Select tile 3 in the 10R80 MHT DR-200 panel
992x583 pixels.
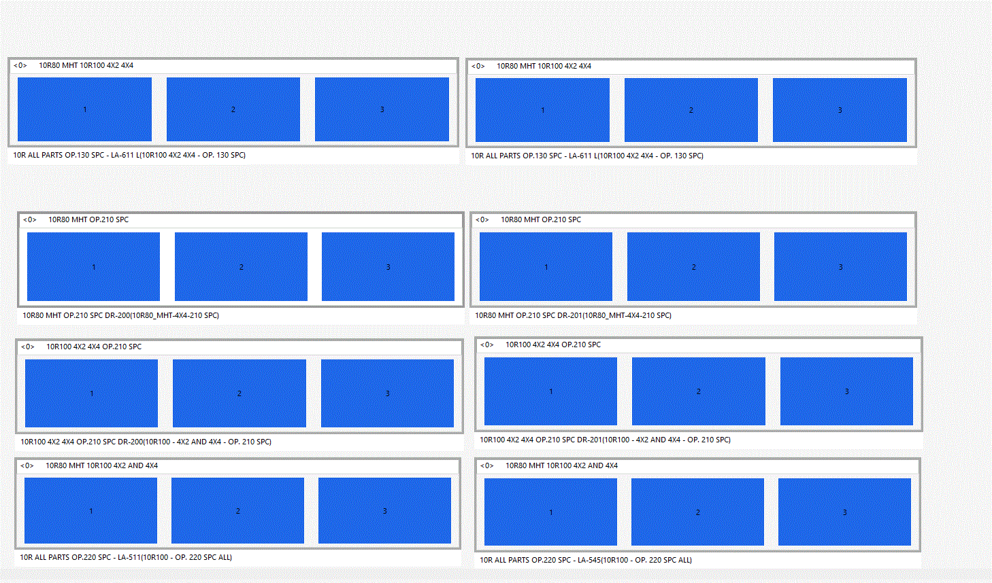[x=388, y=266]
